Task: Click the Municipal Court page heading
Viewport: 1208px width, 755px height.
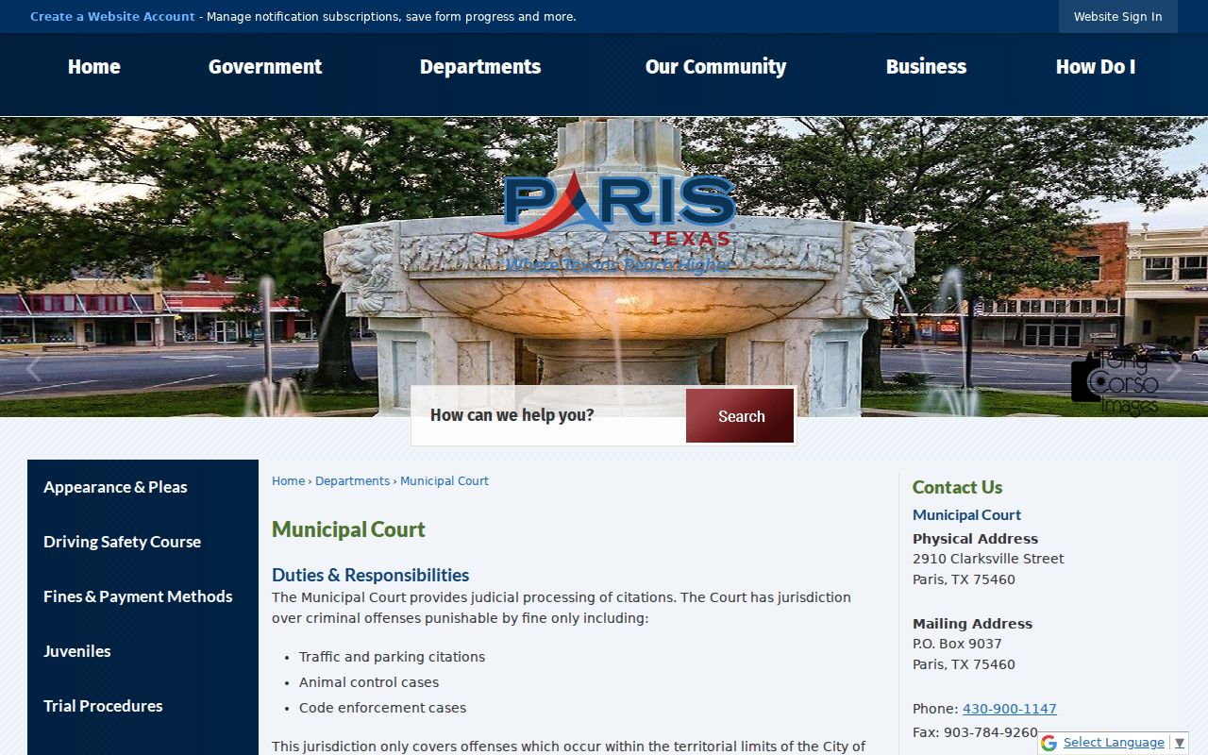Action: click(x=348, y=529)
